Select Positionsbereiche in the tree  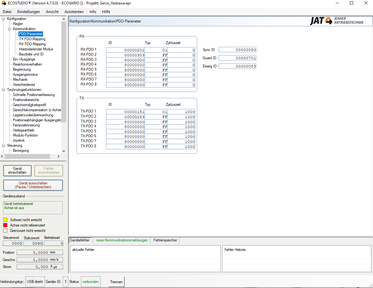(x=26, y=100)
